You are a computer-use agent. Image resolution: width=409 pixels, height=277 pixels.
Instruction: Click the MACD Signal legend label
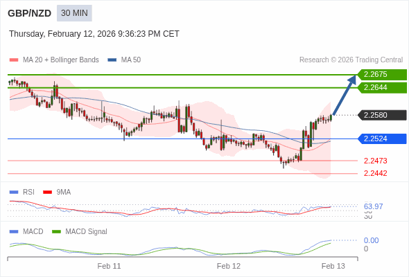87,232
